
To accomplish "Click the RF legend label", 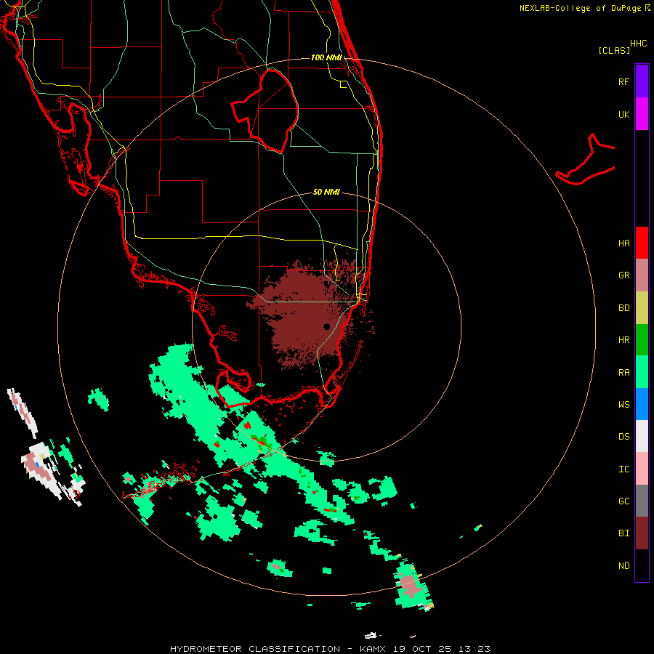I will click(x=623, y=81).
